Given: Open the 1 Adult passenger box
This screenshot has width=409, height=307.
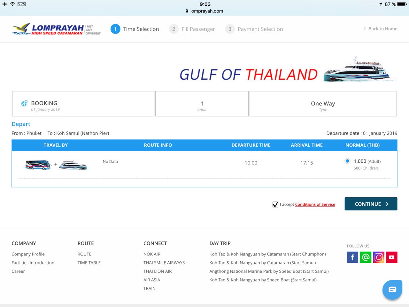Looking at the screenshot, I should coord(202,104).
